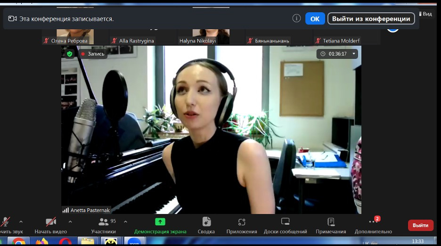Expand video options arrow beside Начать видео
The image size is (441, 246).
tap(70, 221)
